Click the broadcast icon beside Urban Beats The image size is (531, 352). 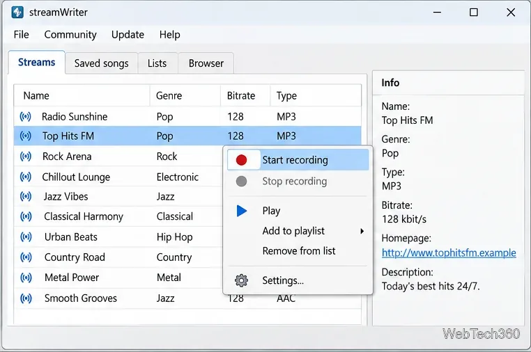(26, 237)
